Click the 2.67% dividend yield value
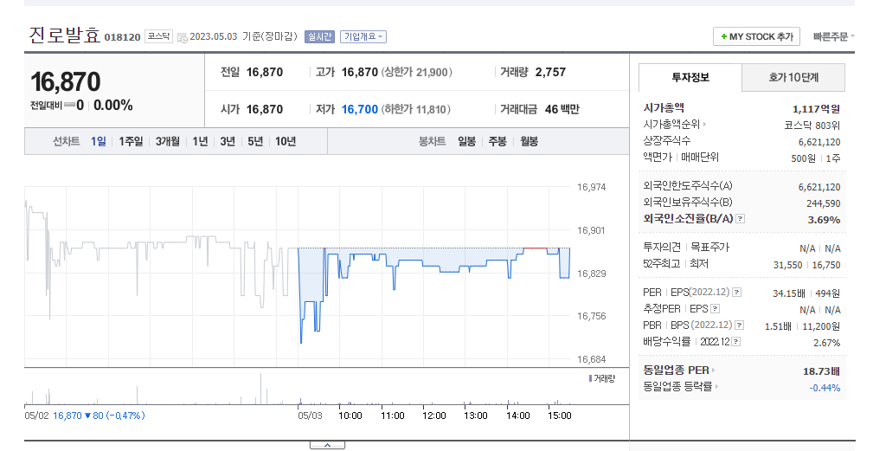 point(827,343)
